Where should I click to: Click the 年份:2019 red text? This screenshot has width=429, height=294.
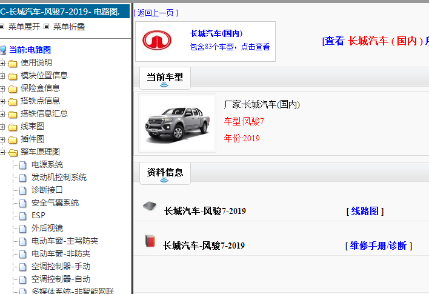point(242,138)
